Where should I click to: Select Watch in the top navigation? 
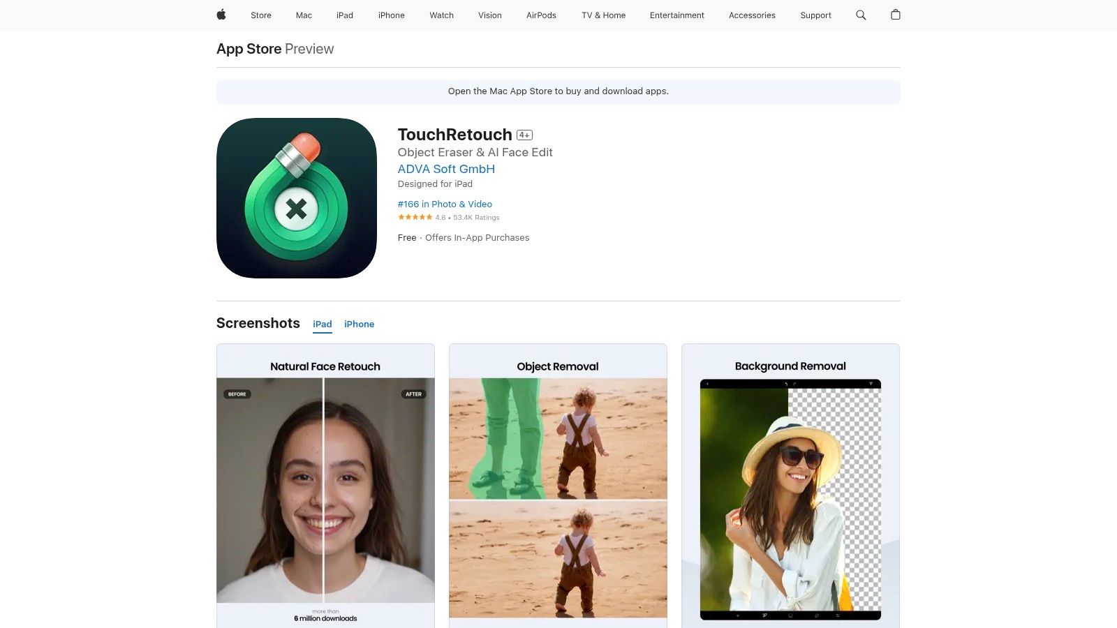(x=441, y=15)
